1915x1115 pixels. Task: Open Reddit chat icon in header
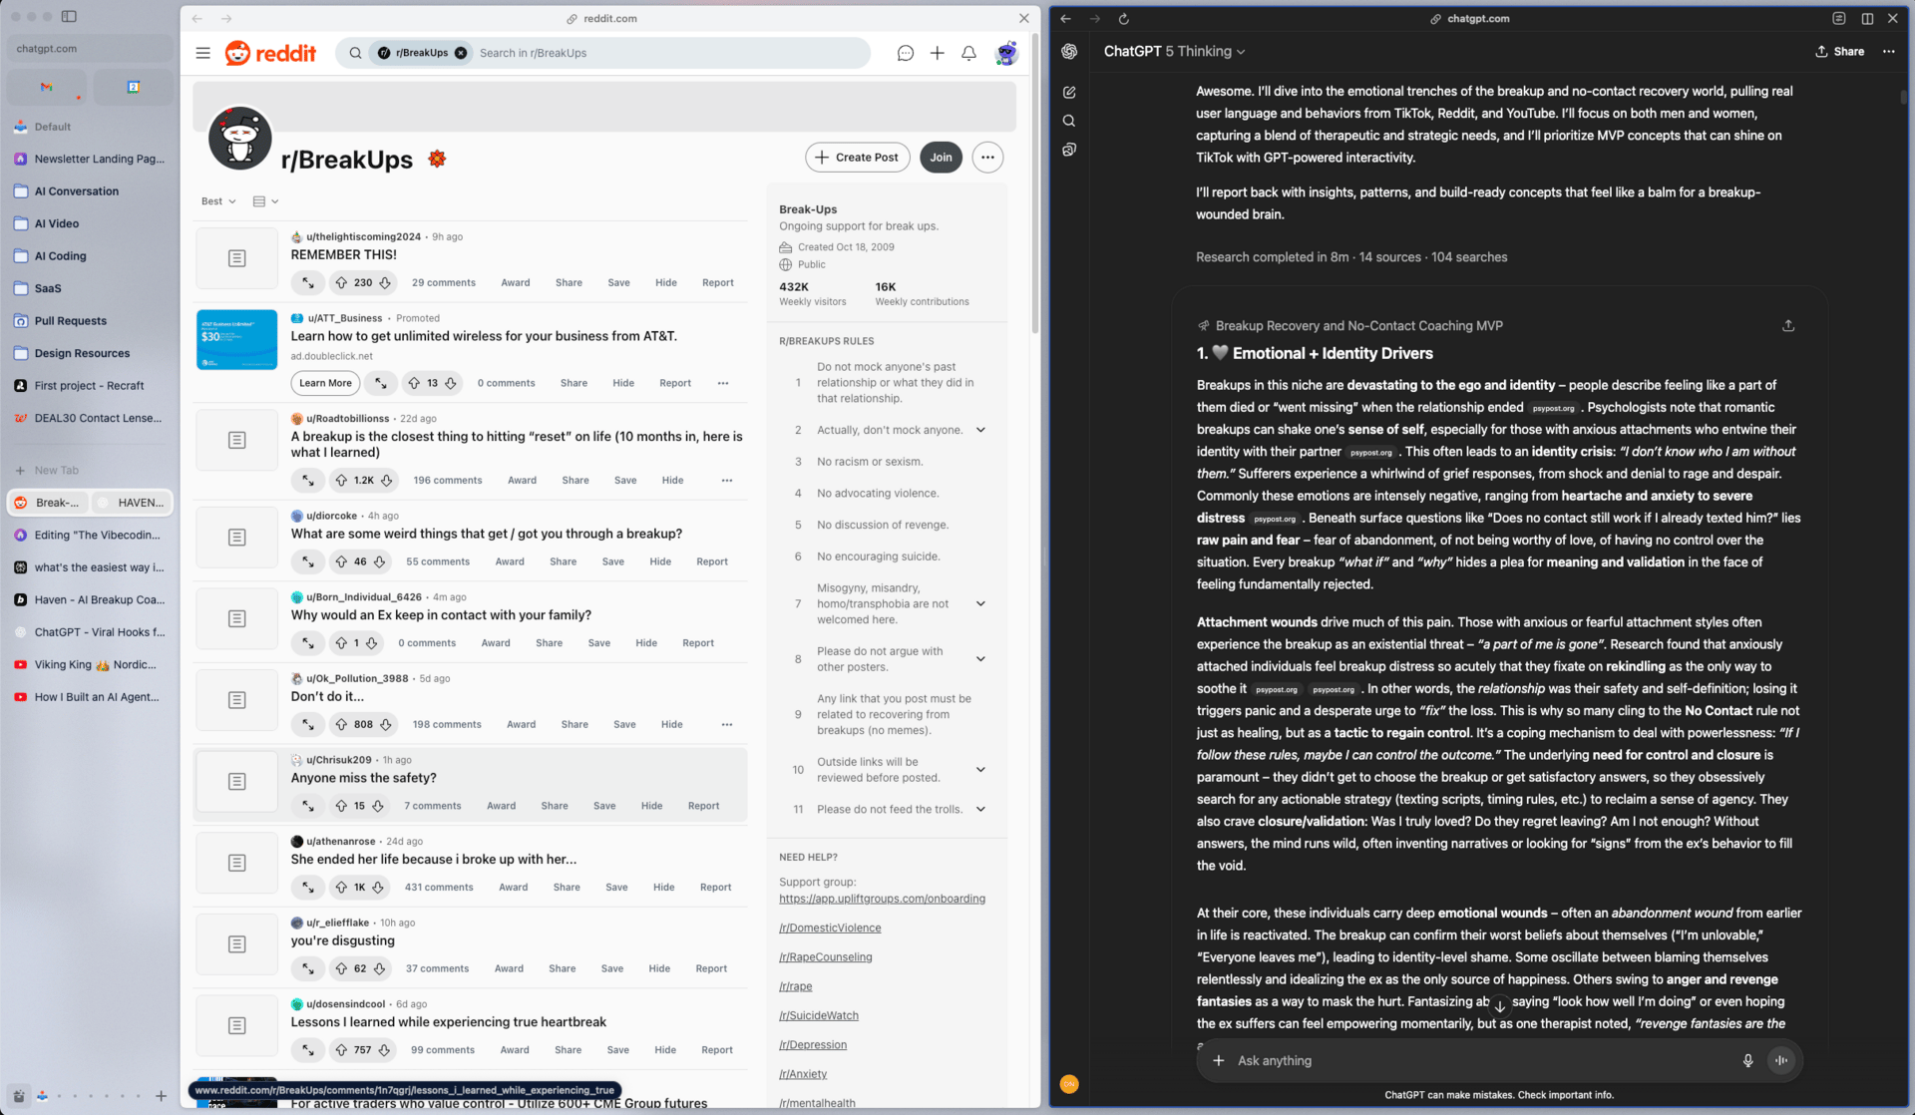pyautogui.click(x=905, y=53)
